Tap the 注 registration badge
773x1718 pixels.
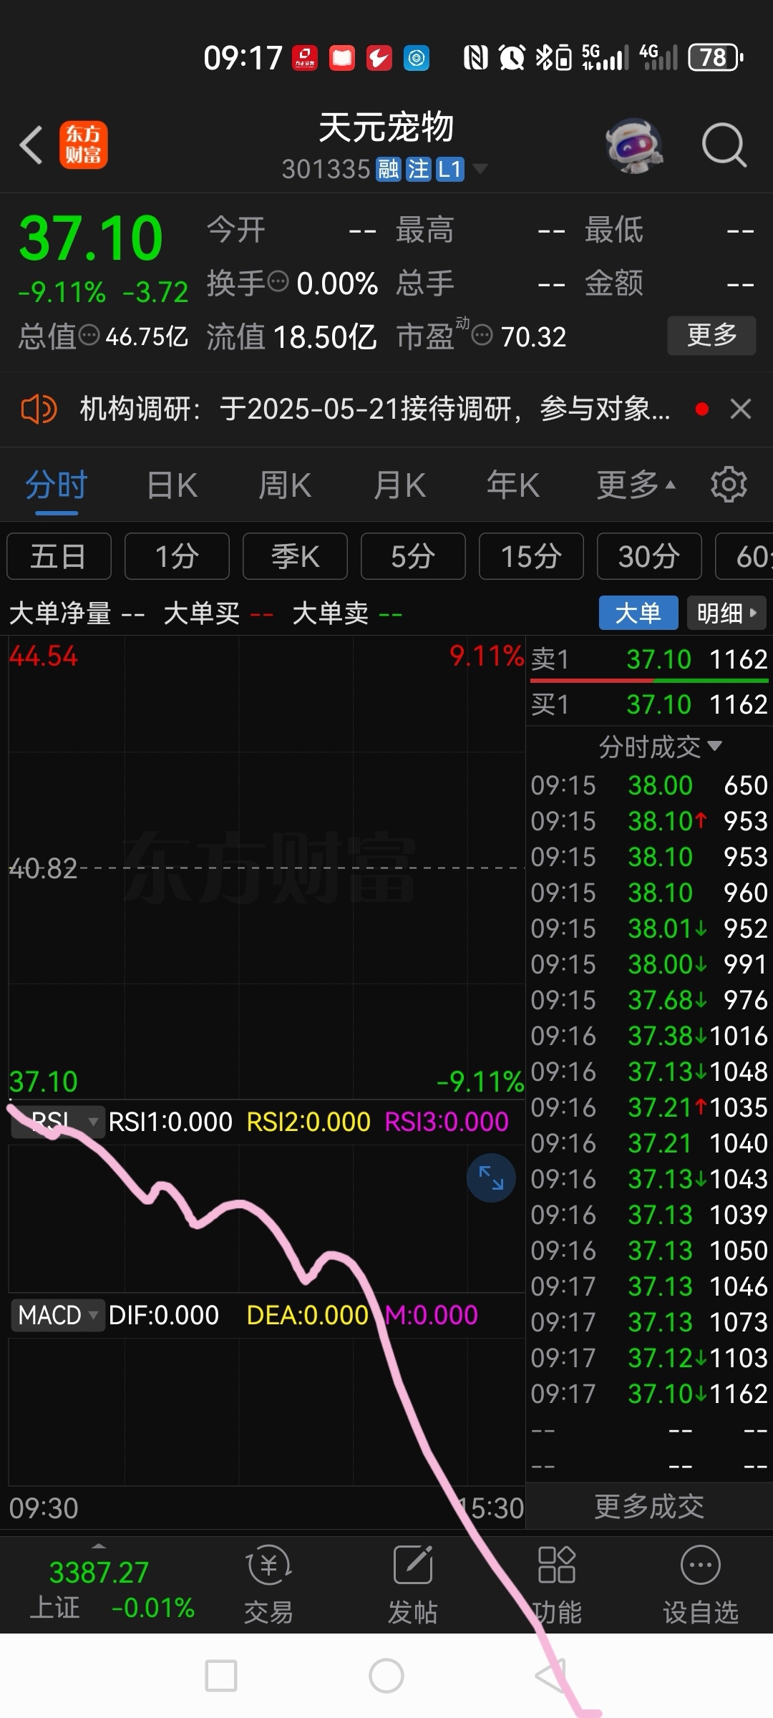[x=418, y=170]
